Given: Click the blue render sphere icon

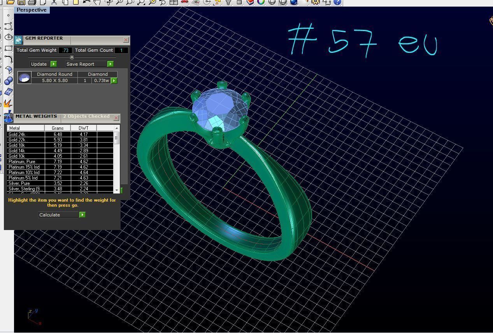Looking at the screenshot, I should [294, 2].
